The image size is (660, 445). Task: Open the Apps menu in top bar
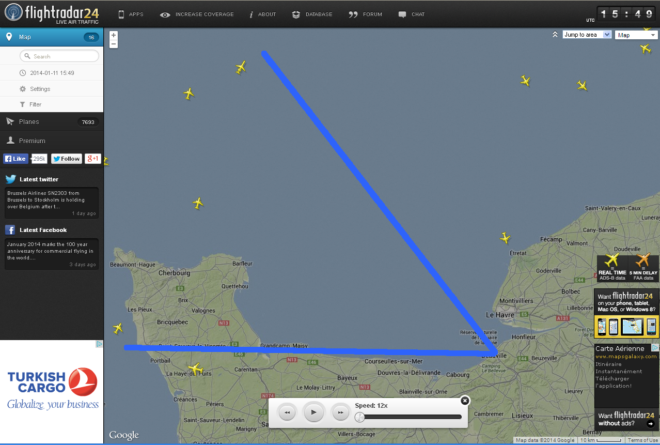pyautogui.click(x=131, y=14)
